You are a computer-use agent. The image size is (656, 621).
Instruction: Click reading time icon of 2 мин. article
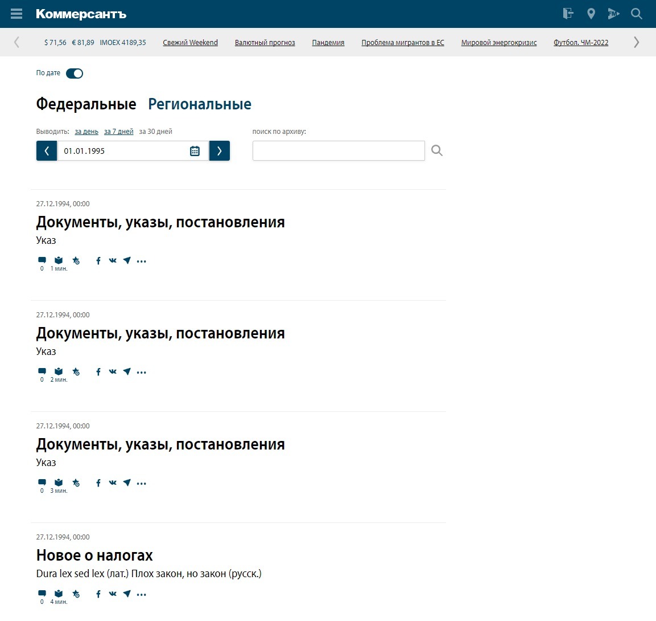click(59, 371)
